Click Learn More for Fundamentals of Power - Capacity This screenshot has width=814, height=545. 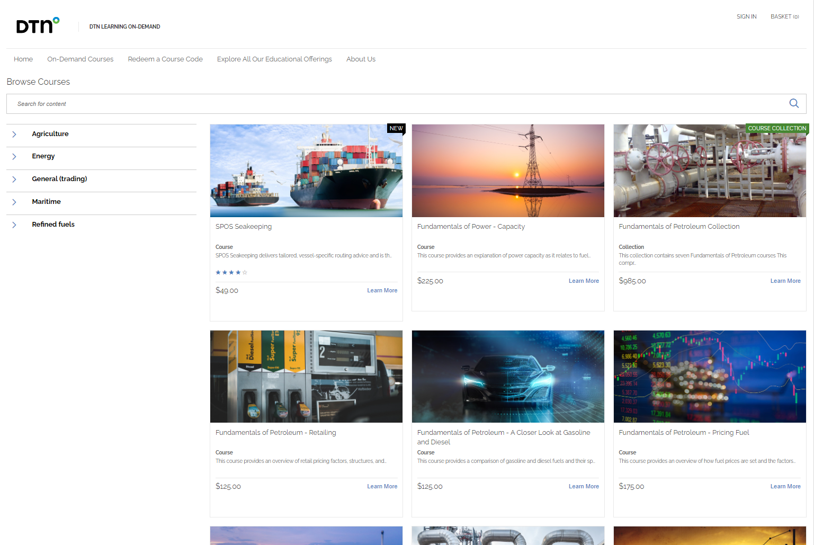(584, 281)
